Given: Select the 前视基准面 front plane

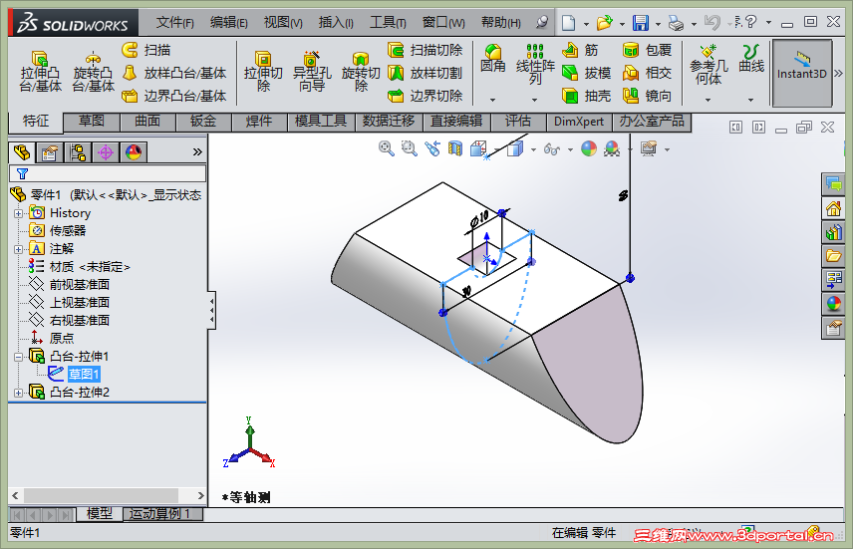Looking at the screenshot, I should point(80,285).
